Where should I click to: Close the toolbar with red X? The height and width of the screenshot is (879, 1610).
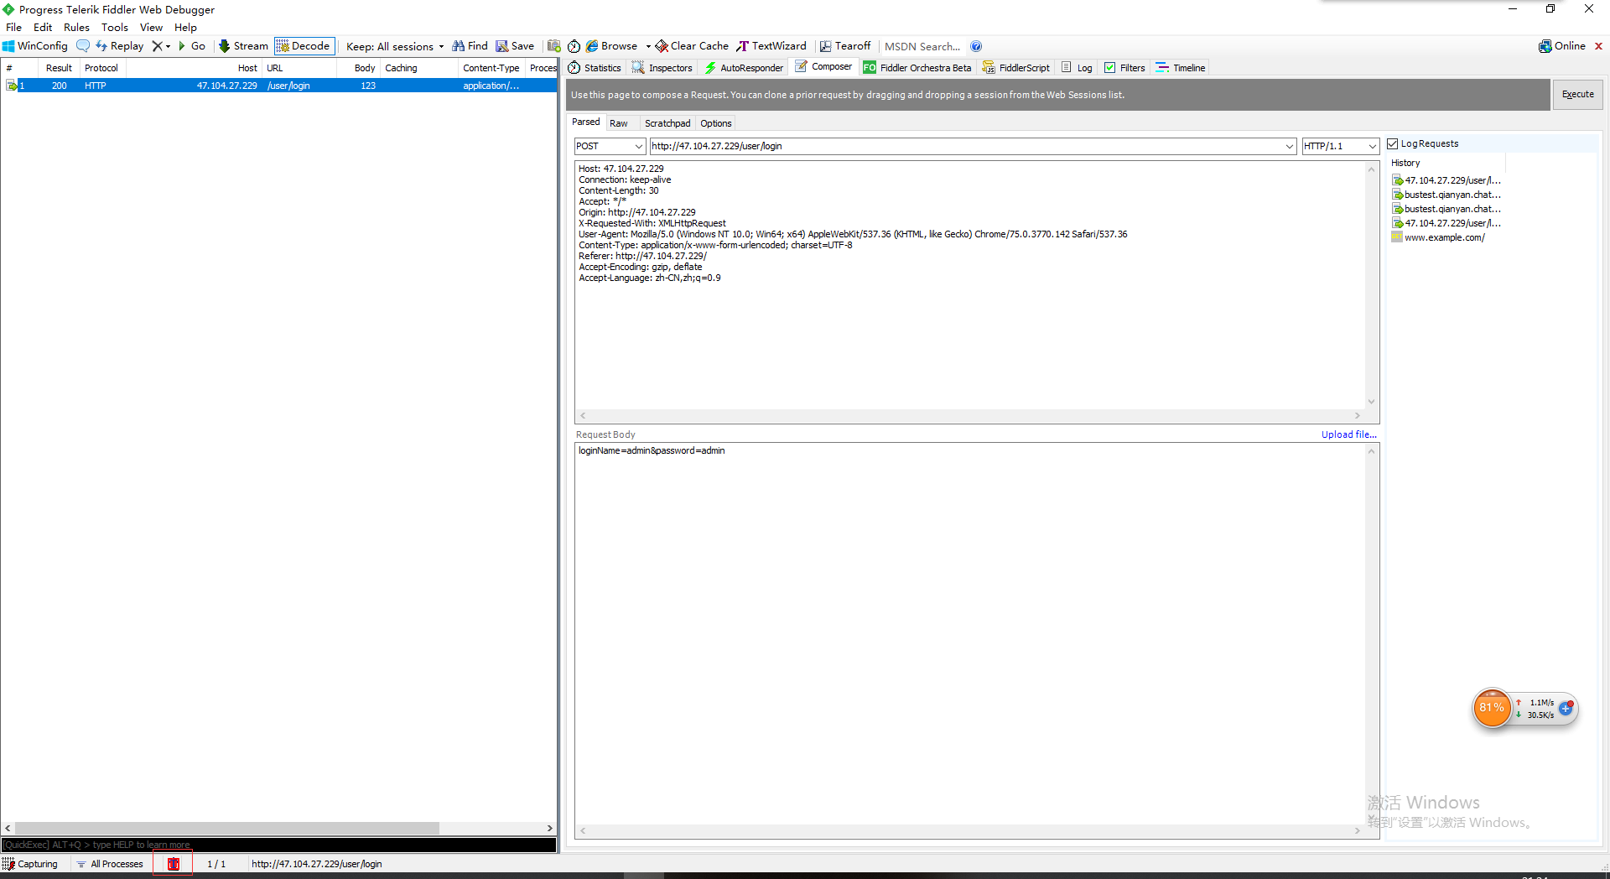pyautogui.click(x=1598, y=46)
